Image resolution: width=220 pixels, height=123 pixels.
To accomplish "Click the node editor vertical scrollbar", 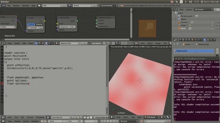I will (131, 23).
